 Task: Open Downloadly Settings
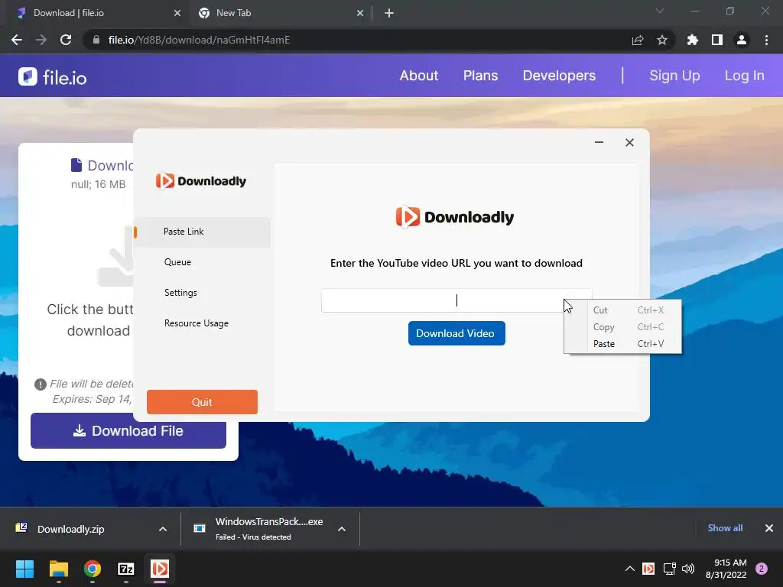(180, 293)
